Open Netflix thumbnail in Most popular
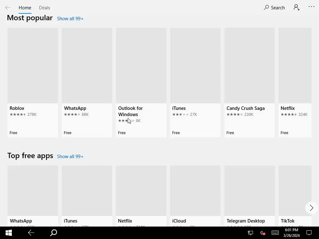Viewport: 319px width, 239px height. click(295, 65)
